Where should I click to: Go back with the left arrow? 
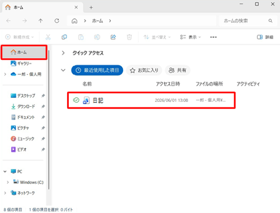click(x=8, y=21)
